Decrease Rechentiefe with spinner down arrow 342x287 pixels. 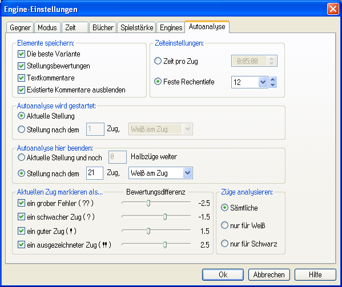point(273,85)
